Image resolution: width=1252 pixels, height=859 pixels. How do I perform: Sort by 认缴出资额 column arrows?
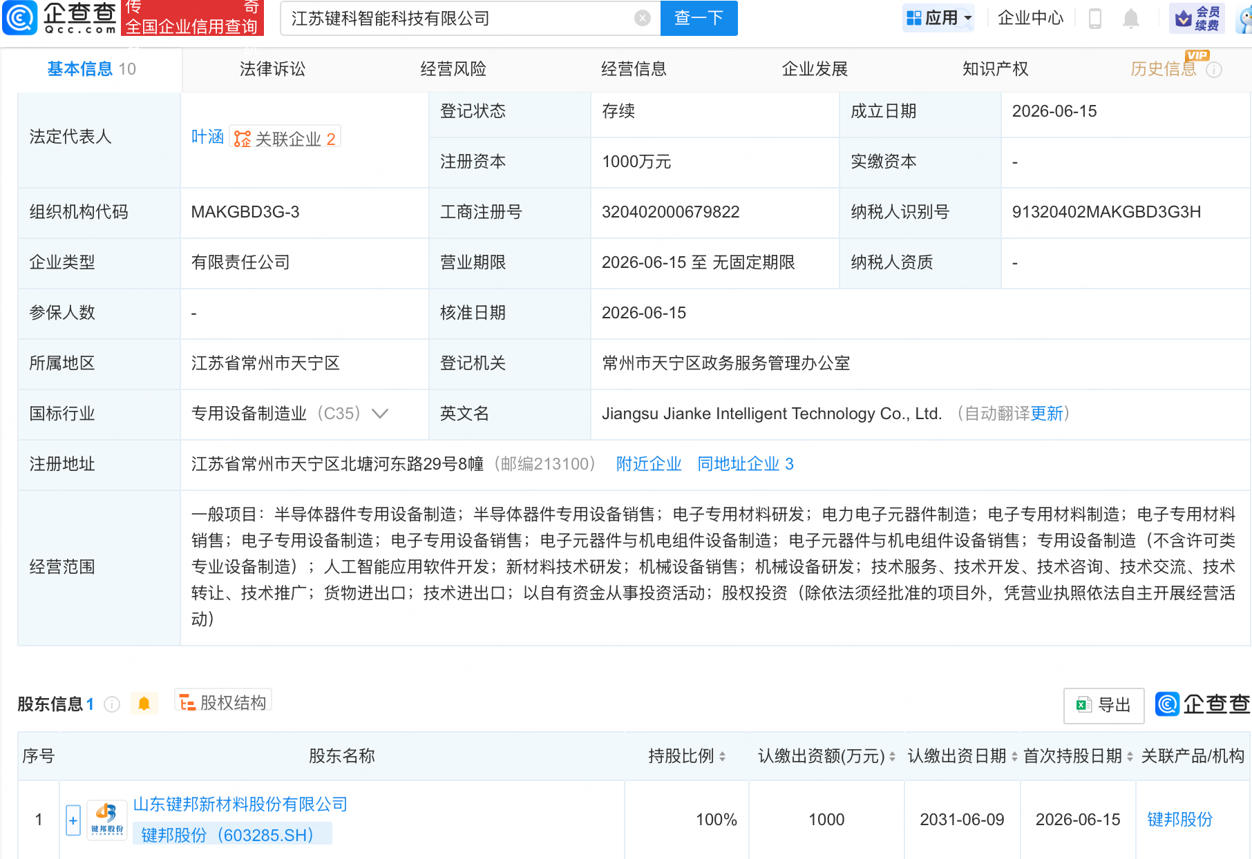tap(892, 757)
